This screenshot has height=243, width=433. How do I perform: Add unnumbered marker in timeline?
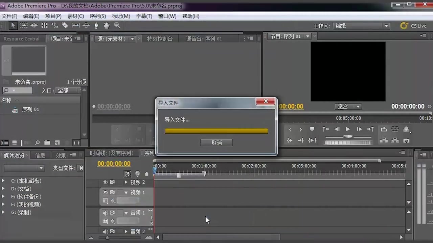tap(146, 174)
